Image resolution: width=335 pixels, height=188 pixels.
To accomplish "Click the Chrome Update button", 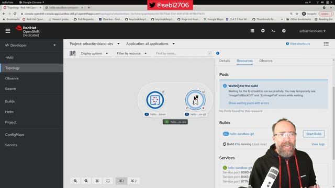I will click(326, 14).
